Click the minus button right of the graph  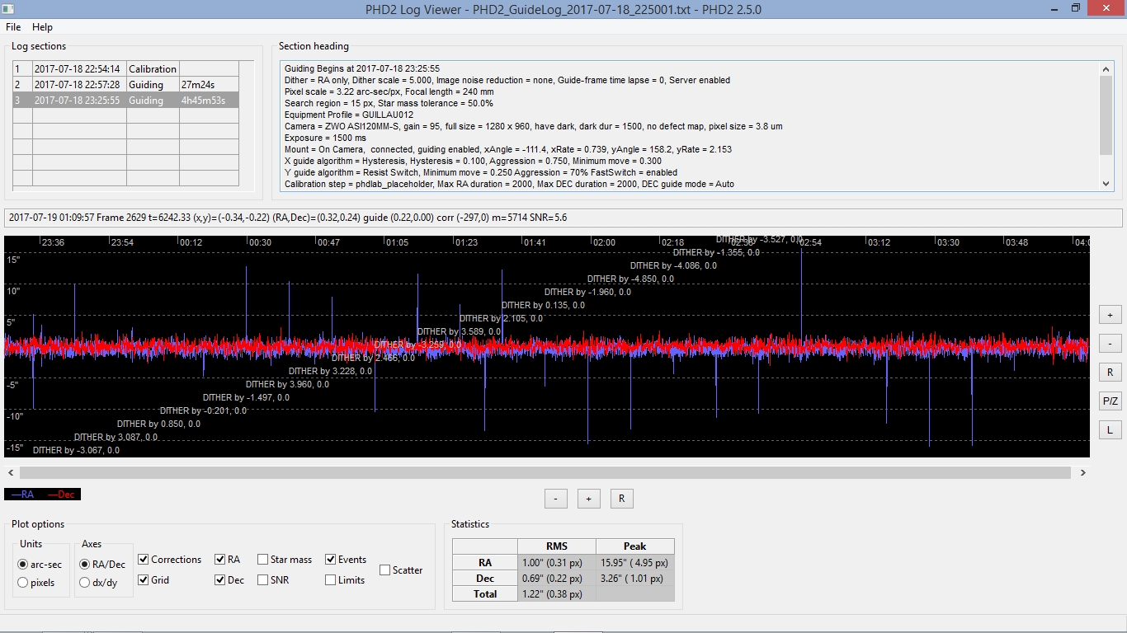point(1110,344)
